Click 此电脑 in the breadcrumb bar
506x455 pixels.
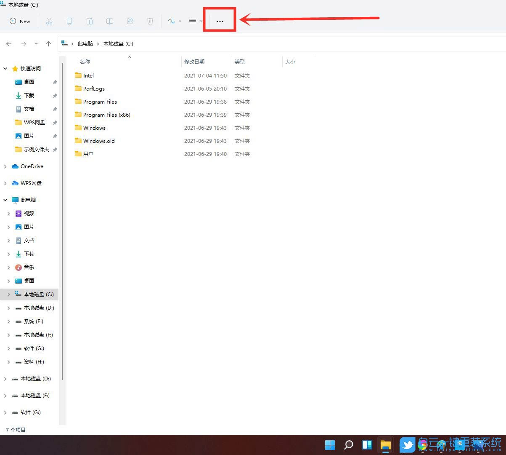click(86, 43)
